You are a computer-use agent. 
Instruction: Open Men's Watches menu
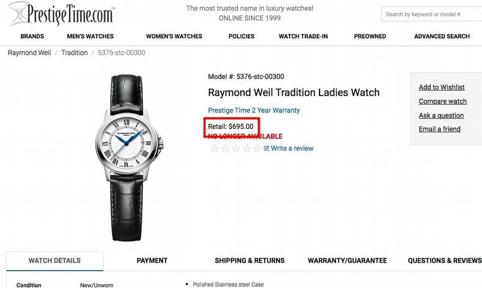pos(90,36)
